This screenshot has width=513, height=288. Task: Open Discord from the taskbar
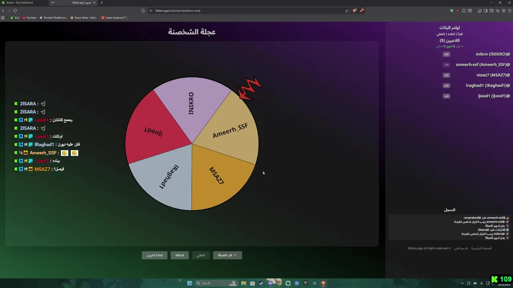(270, 283)
